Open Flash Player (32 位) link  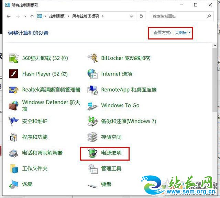click(45, 74)
